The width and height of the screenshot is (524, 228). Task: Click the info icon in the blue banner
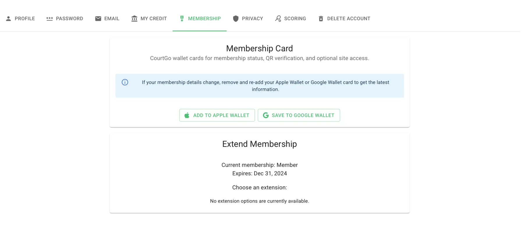(125, 82)
